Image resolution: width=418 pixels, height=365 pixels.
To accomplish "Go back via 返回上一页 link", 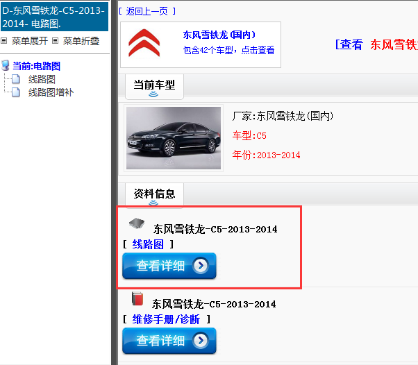I will [x=147, y=11].
